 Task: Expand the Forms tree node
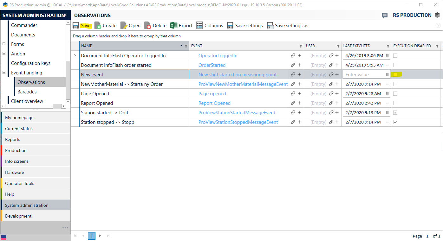(x=4, y=44)
